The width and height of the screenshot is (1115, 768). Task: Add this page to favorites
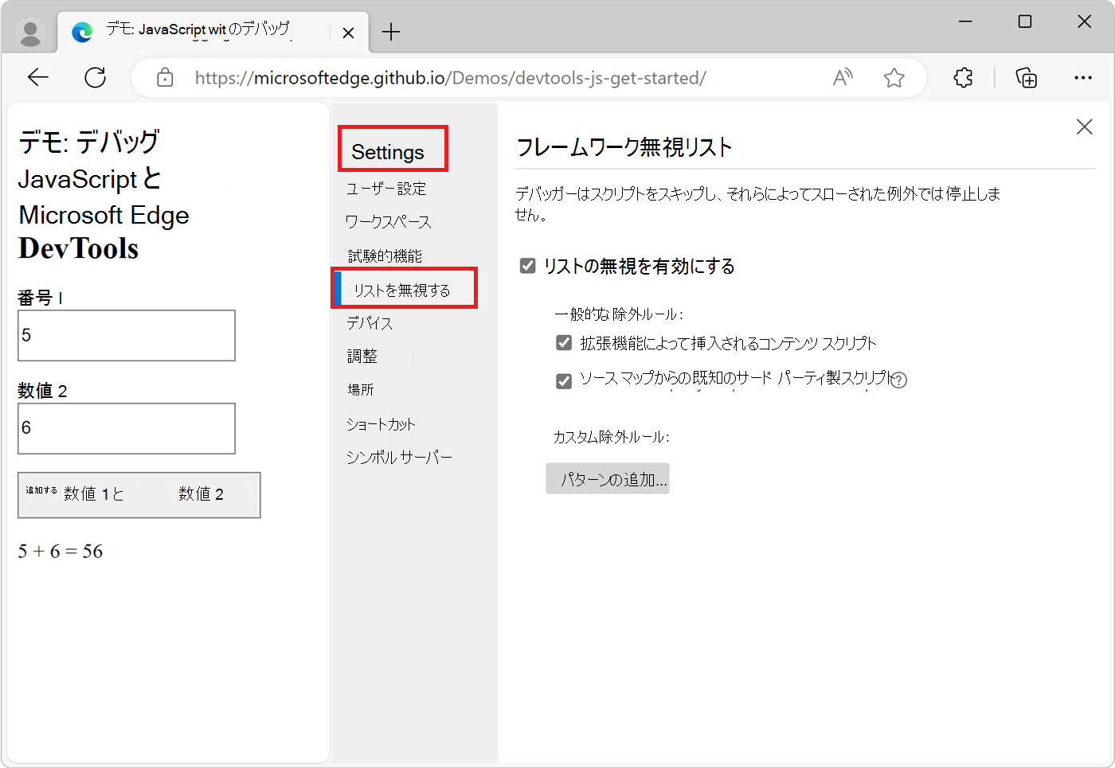[x=894, y=77]
